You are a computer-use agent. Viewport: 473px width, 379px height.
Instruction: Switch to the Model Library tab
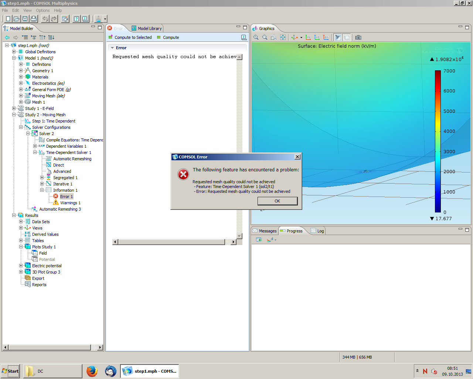pos(147,28)
